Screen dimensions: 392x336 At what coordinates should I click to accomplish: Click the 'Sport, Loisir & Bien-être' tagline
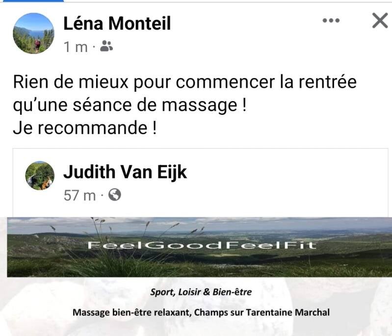[201, 292]
